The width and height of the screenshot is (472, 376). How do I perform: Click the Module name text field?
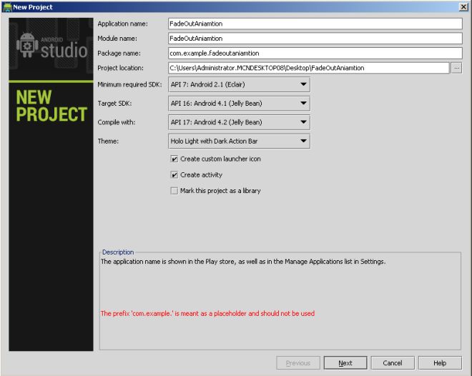(315, 39)
